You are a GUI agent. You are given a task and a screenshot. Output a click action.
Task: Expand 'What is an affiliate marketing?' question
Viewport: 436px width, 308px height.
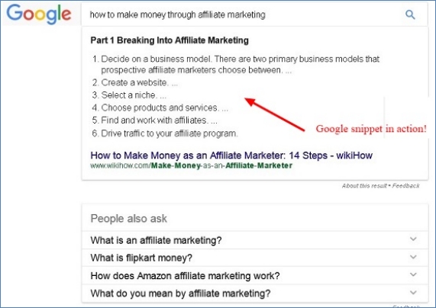point(255,240)
